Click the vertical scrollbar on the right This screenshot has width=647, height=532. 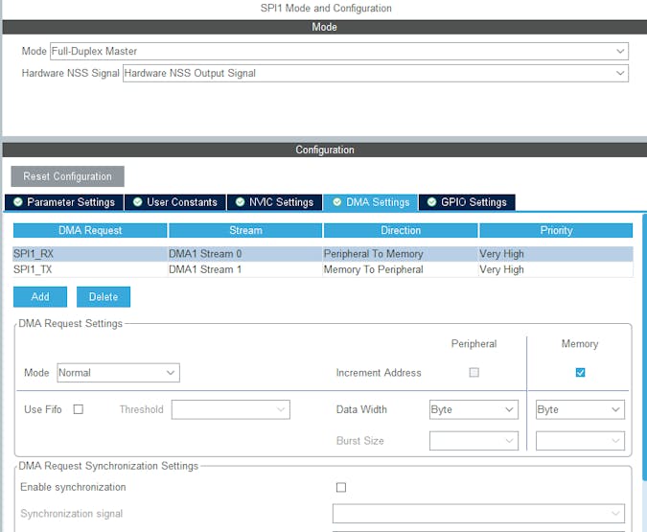pyautogui.click(x=644, y=347)
